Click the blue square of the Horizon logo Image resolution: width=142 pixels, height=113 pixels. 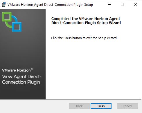(17, 27)
